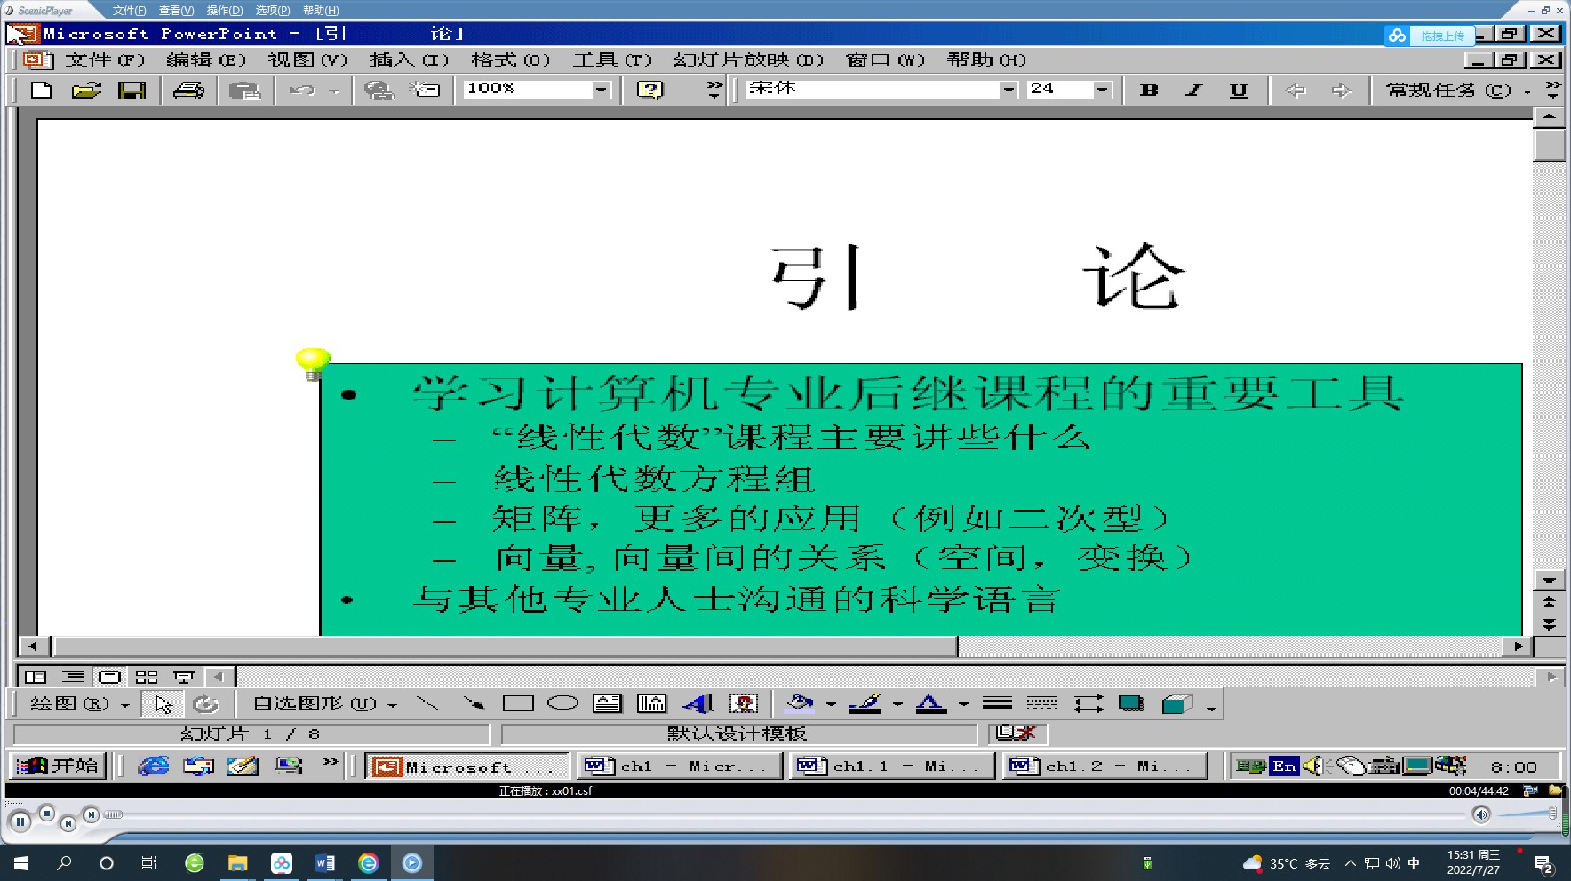The image size is (1571, 881).
Task: Click the Save floppy disk icon
Action: coord(132,90)
